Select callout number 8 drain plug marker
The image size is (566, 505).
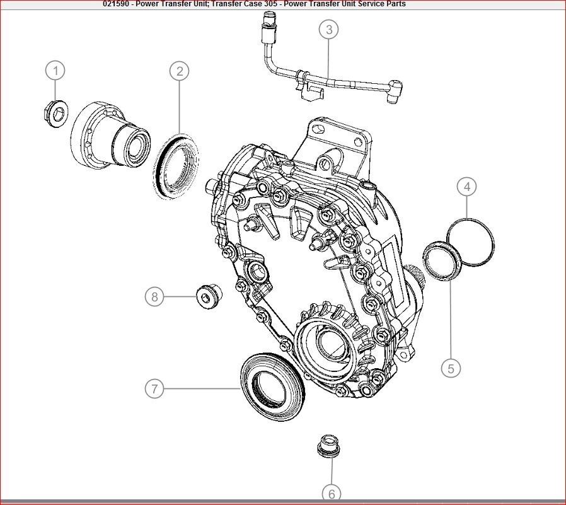tap(154, 297)
